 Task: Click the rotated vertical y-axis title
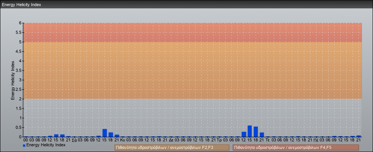pyautogui.click(x=13, y=80)
